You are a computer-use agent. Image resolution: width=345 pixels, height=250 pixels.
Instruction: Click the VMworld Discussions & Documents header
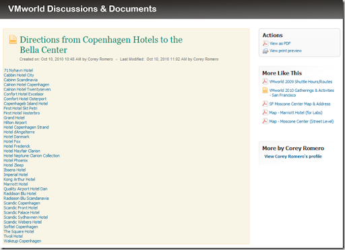tap(82, 9)
